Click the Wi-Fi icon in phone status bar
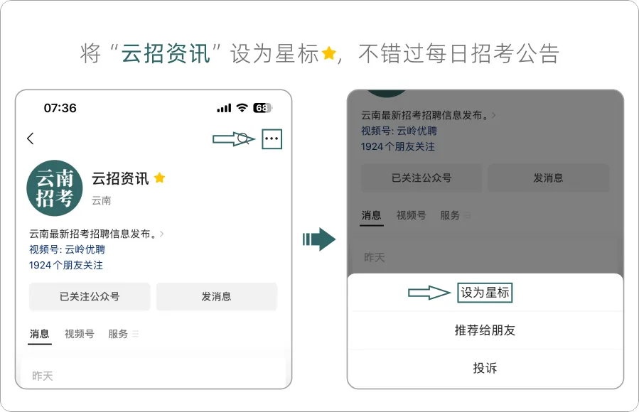639x412 pixels. pos(242,108)
